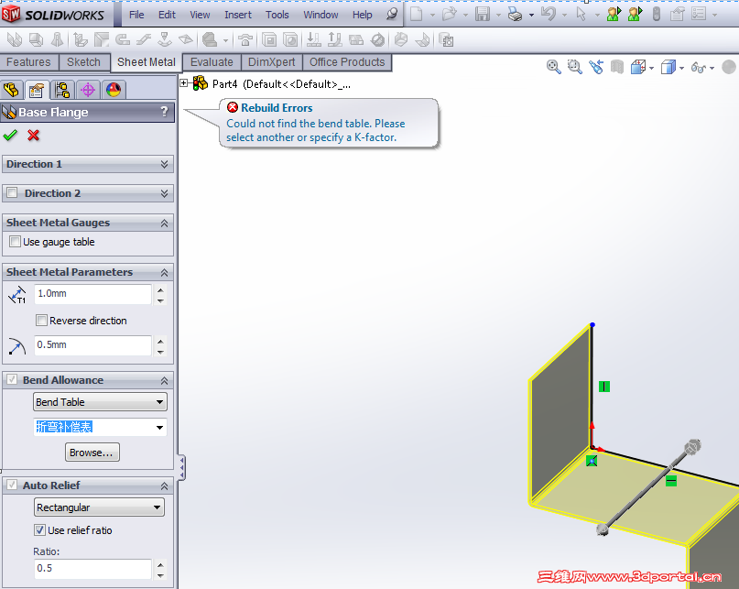Screen dimensions: 739x589
Task: Click the Flatten tool icon
Action: (x=356, y=40)
